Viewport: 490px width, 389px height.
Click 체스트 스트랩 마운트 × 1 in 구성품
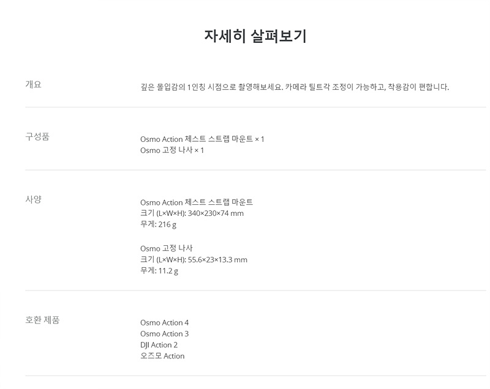click(202, 139)
